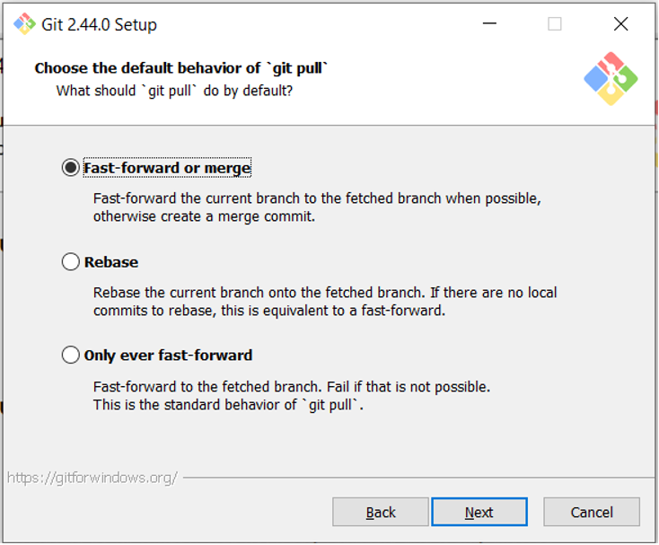The height and width of the screenshot is (545, 659).
Task: Click the description mentioning 'create a merge commit'
Action: pos(205,216)
